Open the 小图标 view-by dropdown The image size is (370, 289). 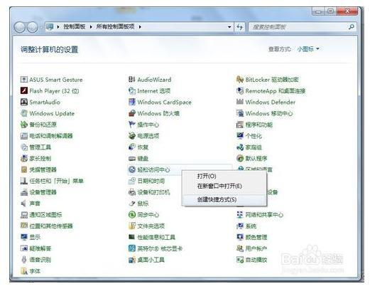[x=308, y=49]
